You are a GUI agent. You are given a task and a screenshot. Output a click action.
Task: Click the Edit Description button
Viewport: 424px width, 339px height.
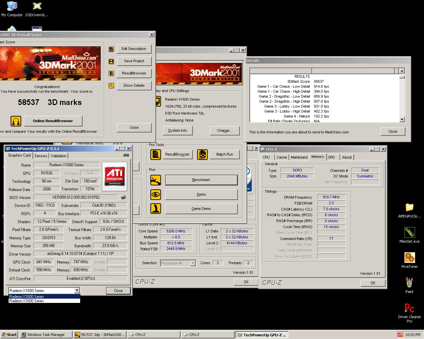(x=134, y=49)
